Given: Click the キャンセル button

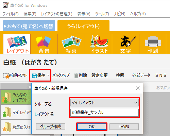Looking at the screenshot, I should click(124, 126).
